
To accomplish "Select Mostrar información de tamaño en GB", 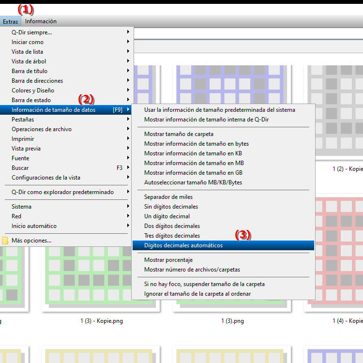I will click(224, 173).
